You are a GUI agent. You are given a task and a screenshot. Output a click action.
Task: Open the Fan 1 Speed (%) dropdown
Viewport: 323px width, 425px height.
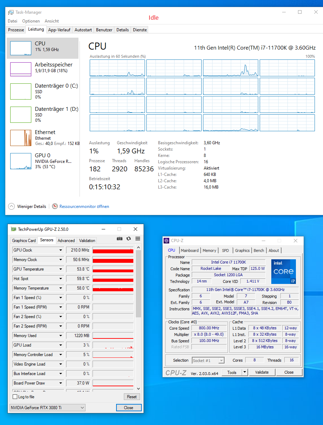pos(61,298)
